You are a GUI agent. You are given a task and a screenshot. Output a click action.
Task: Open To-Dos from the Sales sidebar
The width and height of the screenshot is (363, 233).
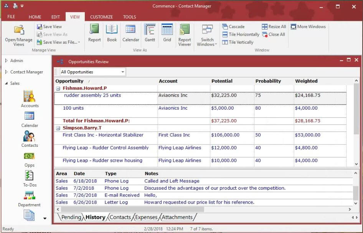pyautogui.click(x=30, y=179)
